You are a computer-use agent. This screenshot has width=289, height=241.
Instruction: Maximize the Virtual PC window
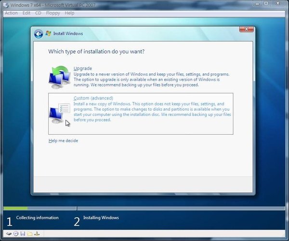(266, 3)
